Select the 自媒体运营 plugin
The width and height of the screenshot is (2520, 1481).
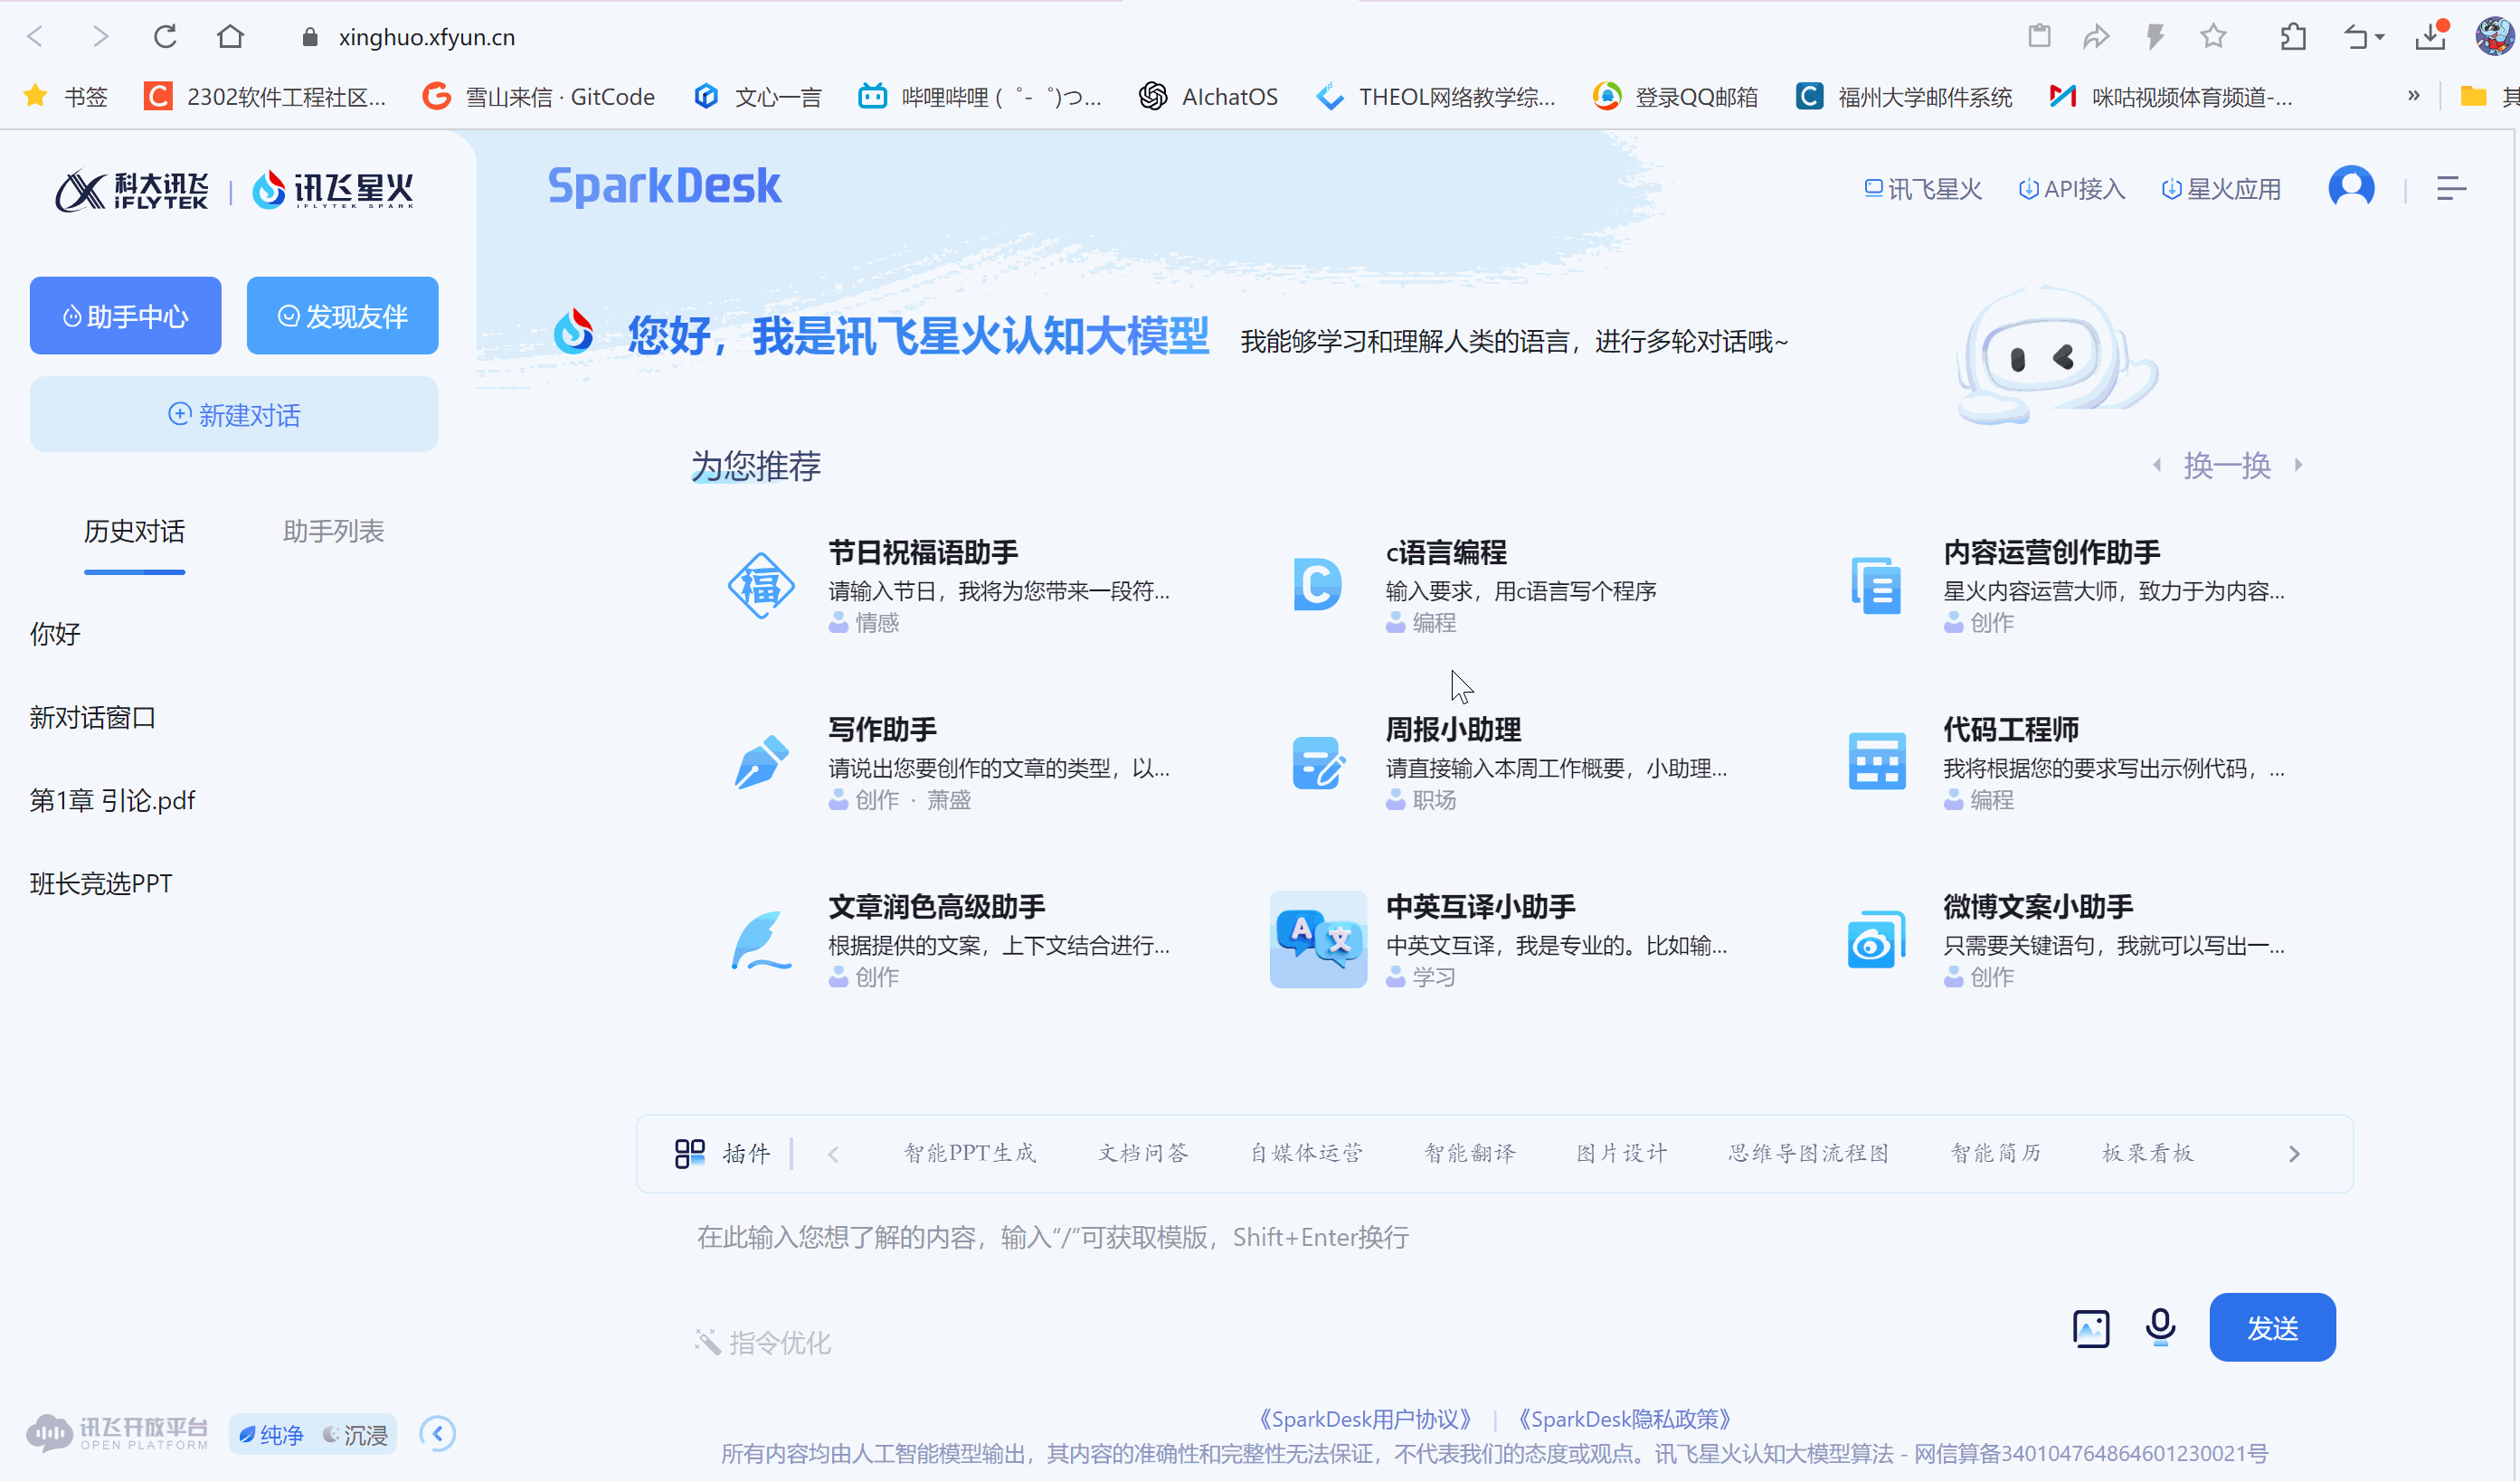point(1307,1153)
